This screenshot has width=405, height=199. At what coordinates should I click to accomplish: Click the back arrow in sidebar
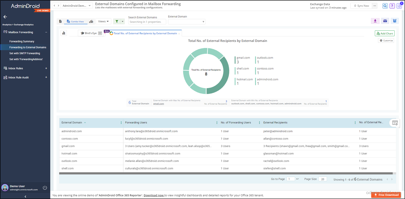click(5, 17)
